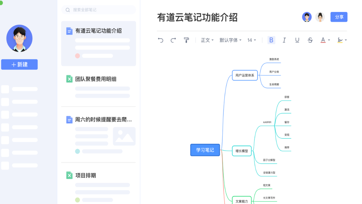
Task: Open the note 有道云笔记功能介绍 in list
Action: click(98, 44)
